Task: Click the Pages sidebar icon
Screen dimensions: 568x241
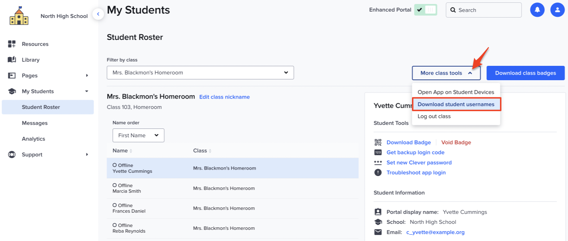Action: tap(11, 75)
